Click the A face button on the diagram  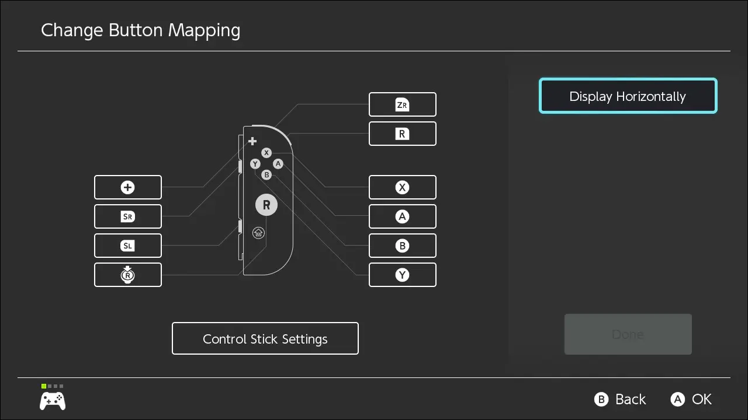pyautogui.click(x=278, y=164)
